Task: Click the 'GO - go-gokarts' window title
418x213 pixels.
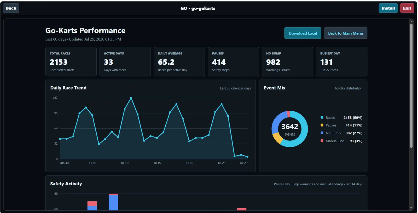Action: [198, 8]
